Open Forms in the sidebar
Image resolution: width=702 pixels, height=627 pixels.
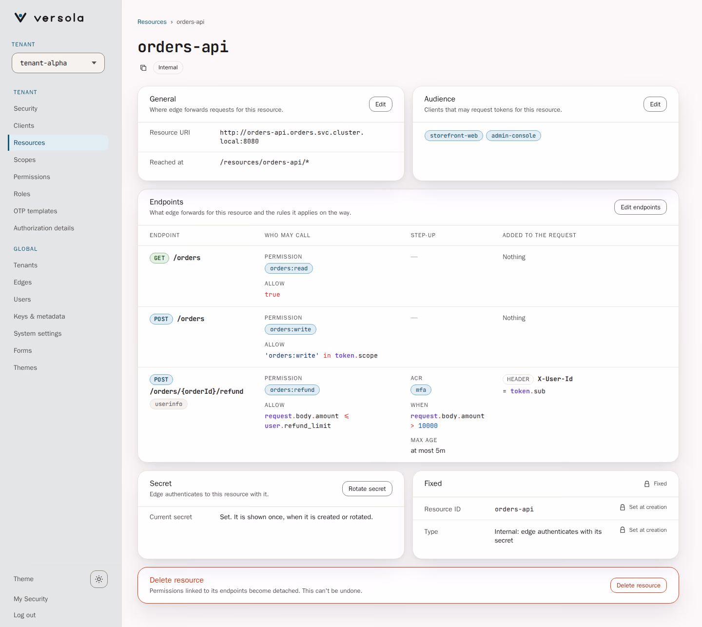coord(58,351)
